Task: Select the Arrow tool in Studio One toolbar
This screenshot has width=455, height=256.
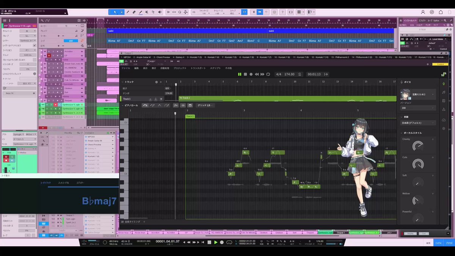Action: [115, 12]
